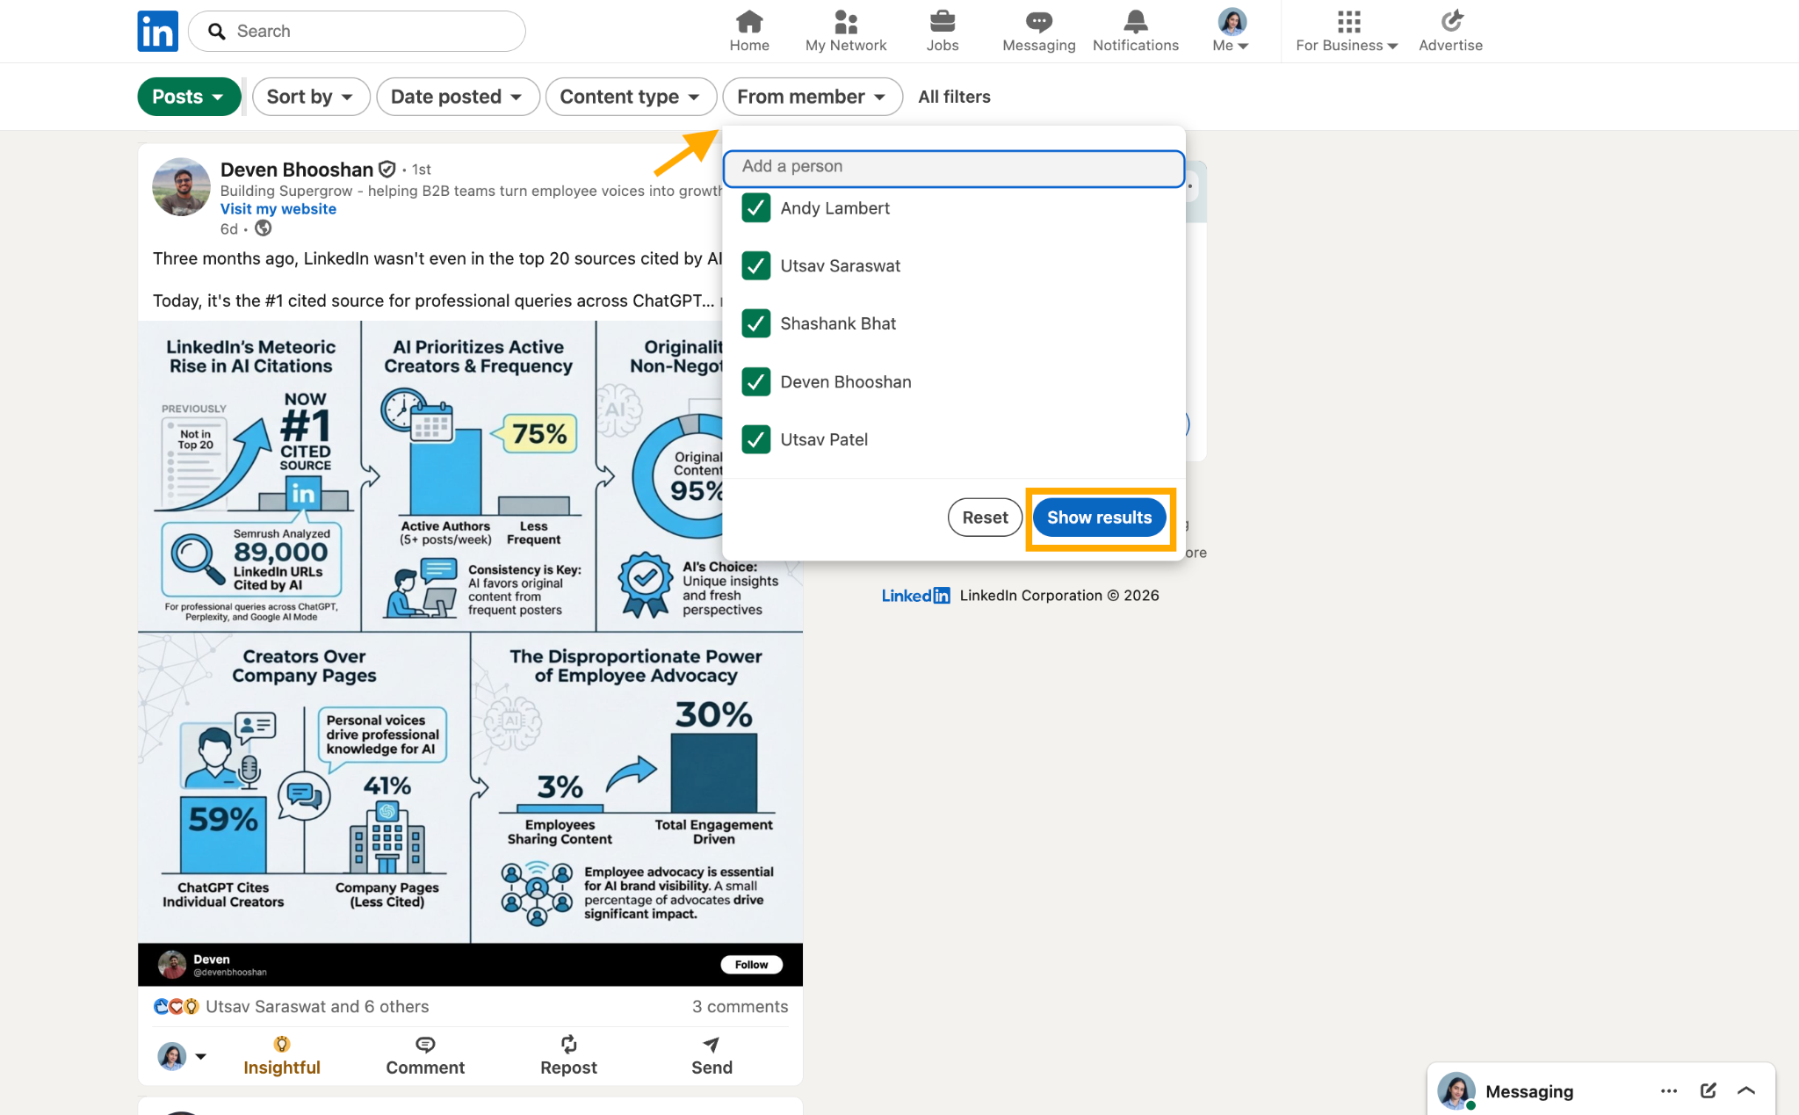
Task: Click the Reset button
Action: tap(985, 518)
